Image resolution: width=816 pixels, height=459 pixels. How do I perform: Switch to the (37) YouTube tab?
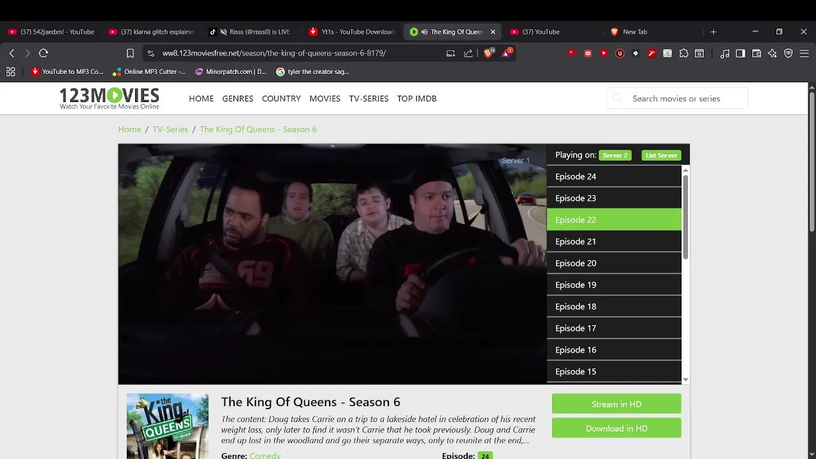(553, 32)
